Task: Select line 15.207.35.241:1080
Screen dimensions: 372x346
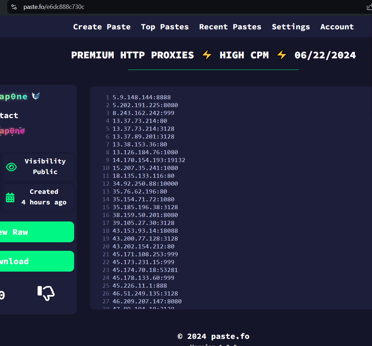Action: (x=145, y=168)
